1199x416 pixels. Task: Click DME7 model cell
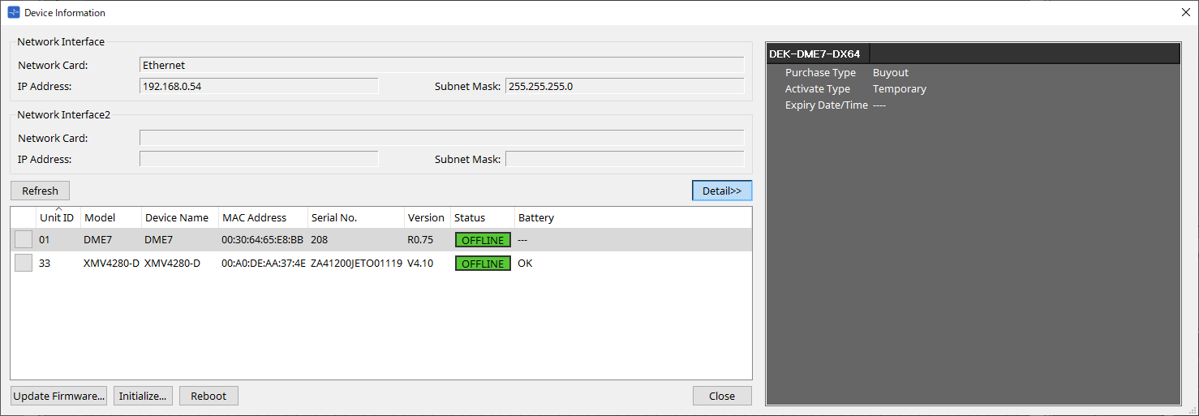click(x=98, y=240)
